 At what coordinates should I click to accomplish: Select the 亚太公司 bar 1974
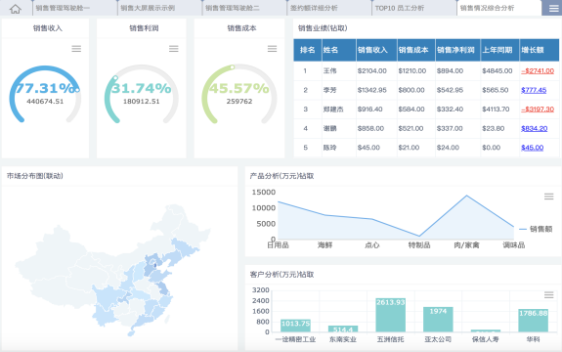pyautogui.click(x=438, y=320)
